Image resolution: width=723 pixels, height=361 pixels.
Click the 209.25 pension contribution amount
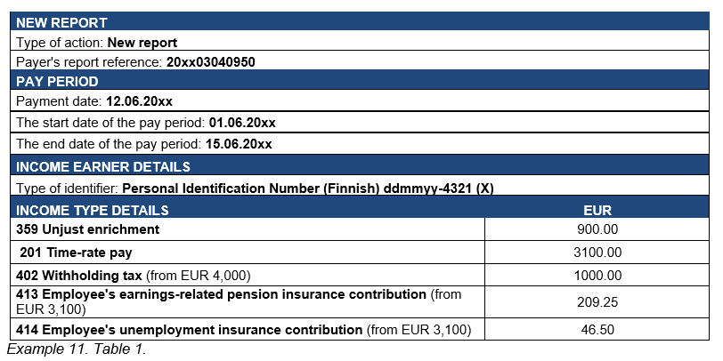[597, 302]
